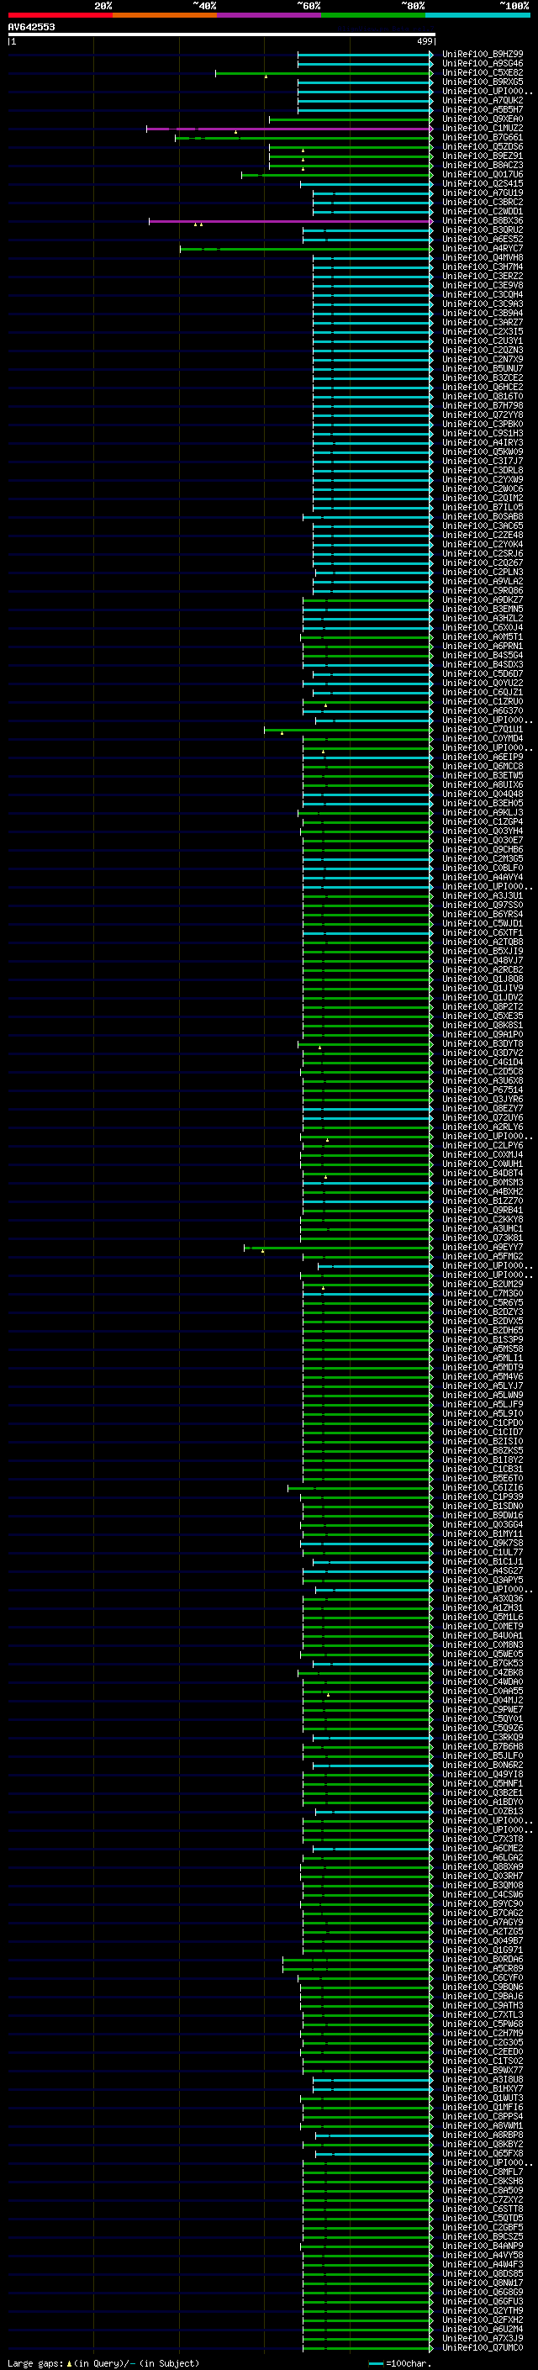Select hit label UniRef100_Q6MCC8

[483, 767]
